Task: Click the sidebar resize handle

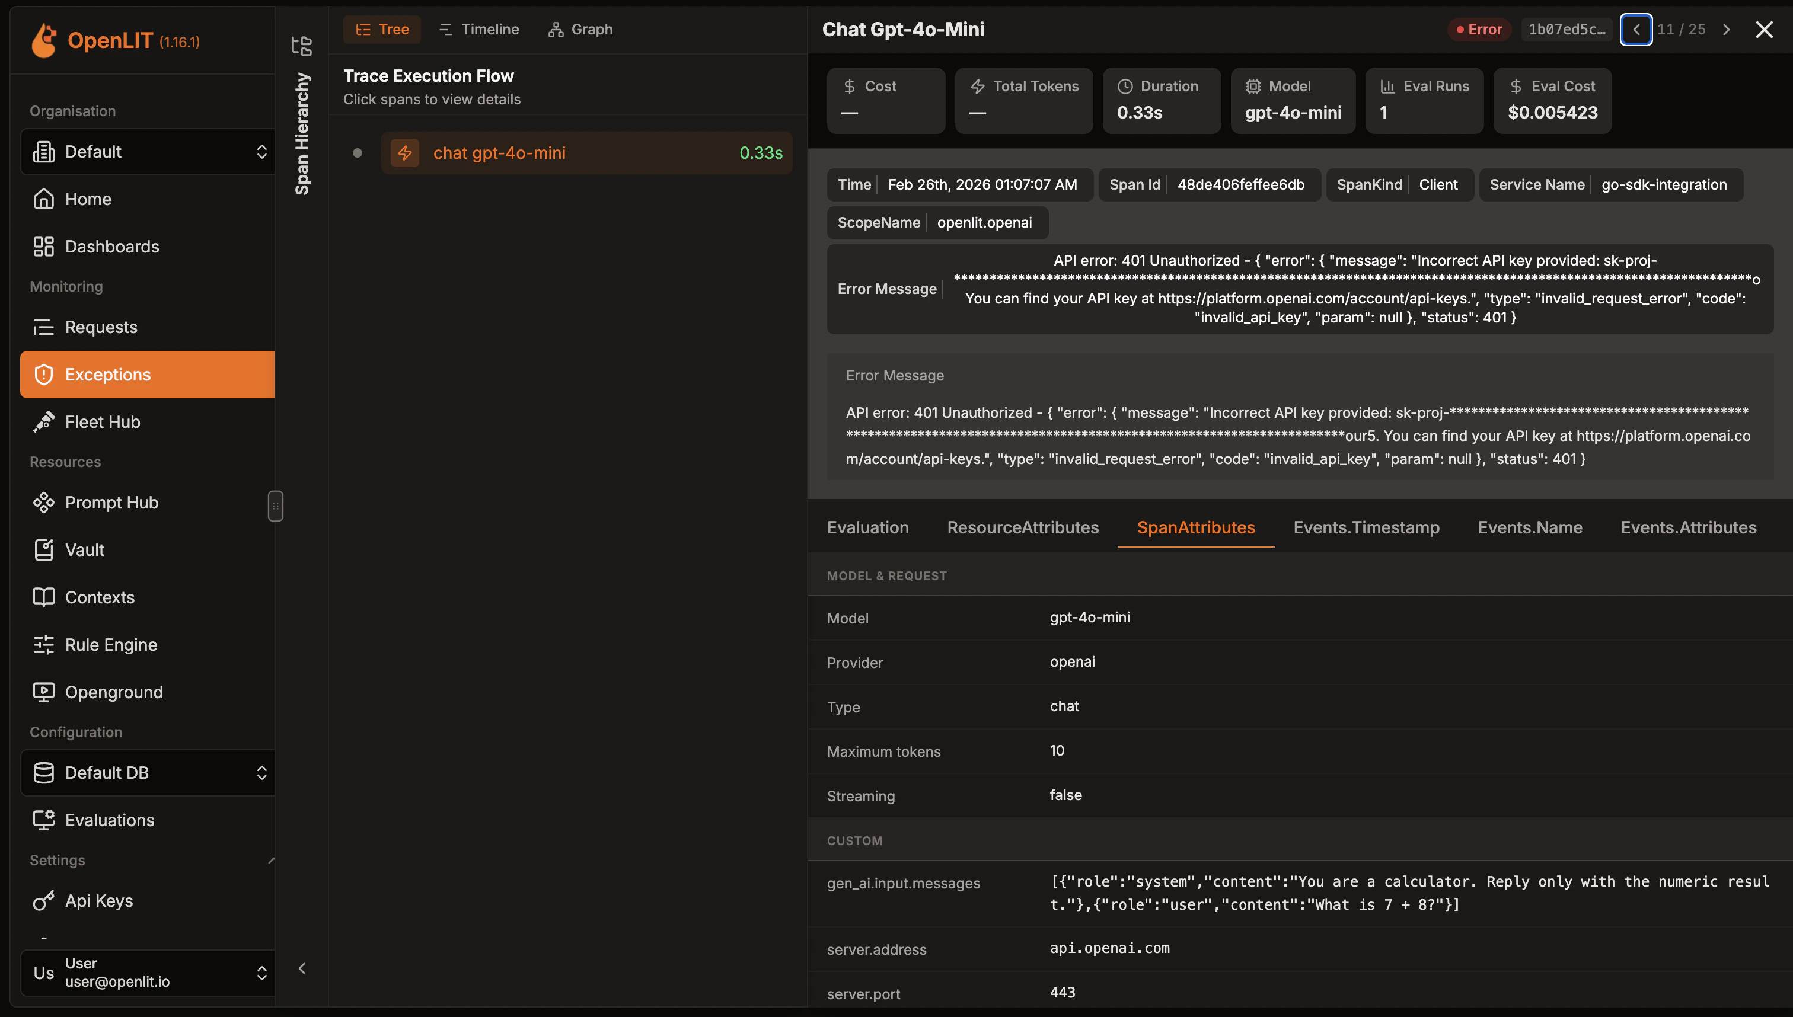Action: click(275, 506)
